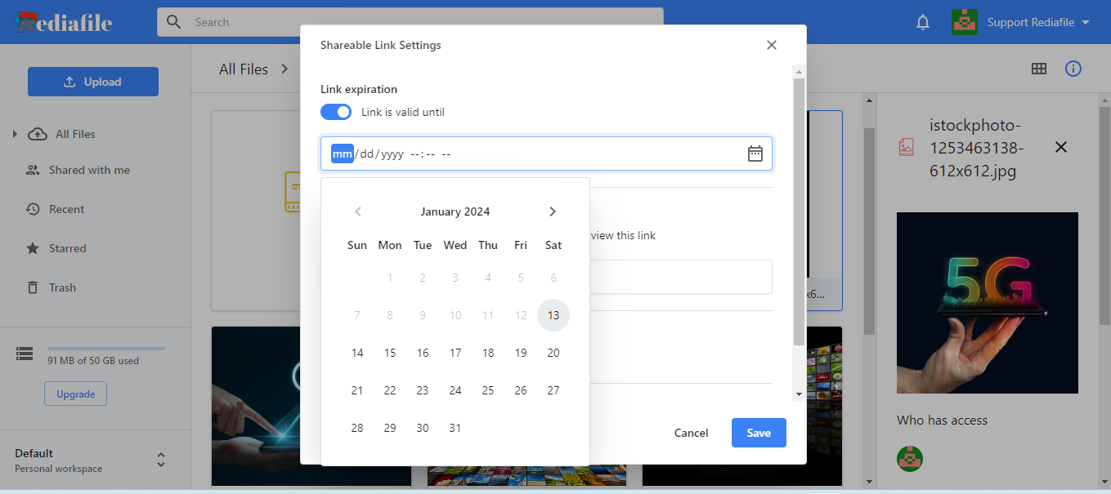Open the Starred files section
This screenshot has width=1111, height=494.
(x=67, y=248)
